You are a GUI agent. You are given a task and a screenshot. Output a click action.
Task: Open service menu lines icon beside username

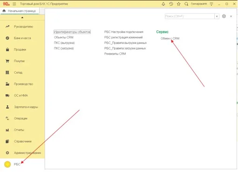click(x=211, y=4)
